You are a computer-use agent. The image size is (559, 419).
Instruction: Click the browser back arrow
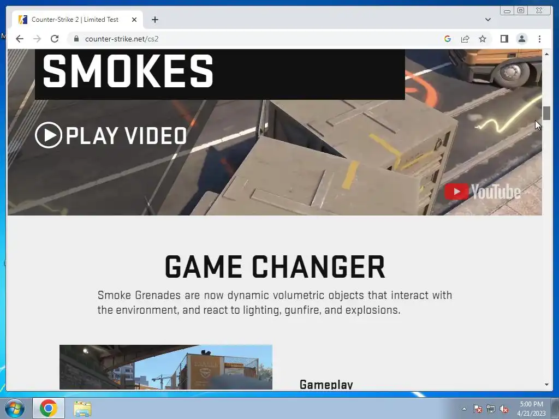click(x=20, y=39)
